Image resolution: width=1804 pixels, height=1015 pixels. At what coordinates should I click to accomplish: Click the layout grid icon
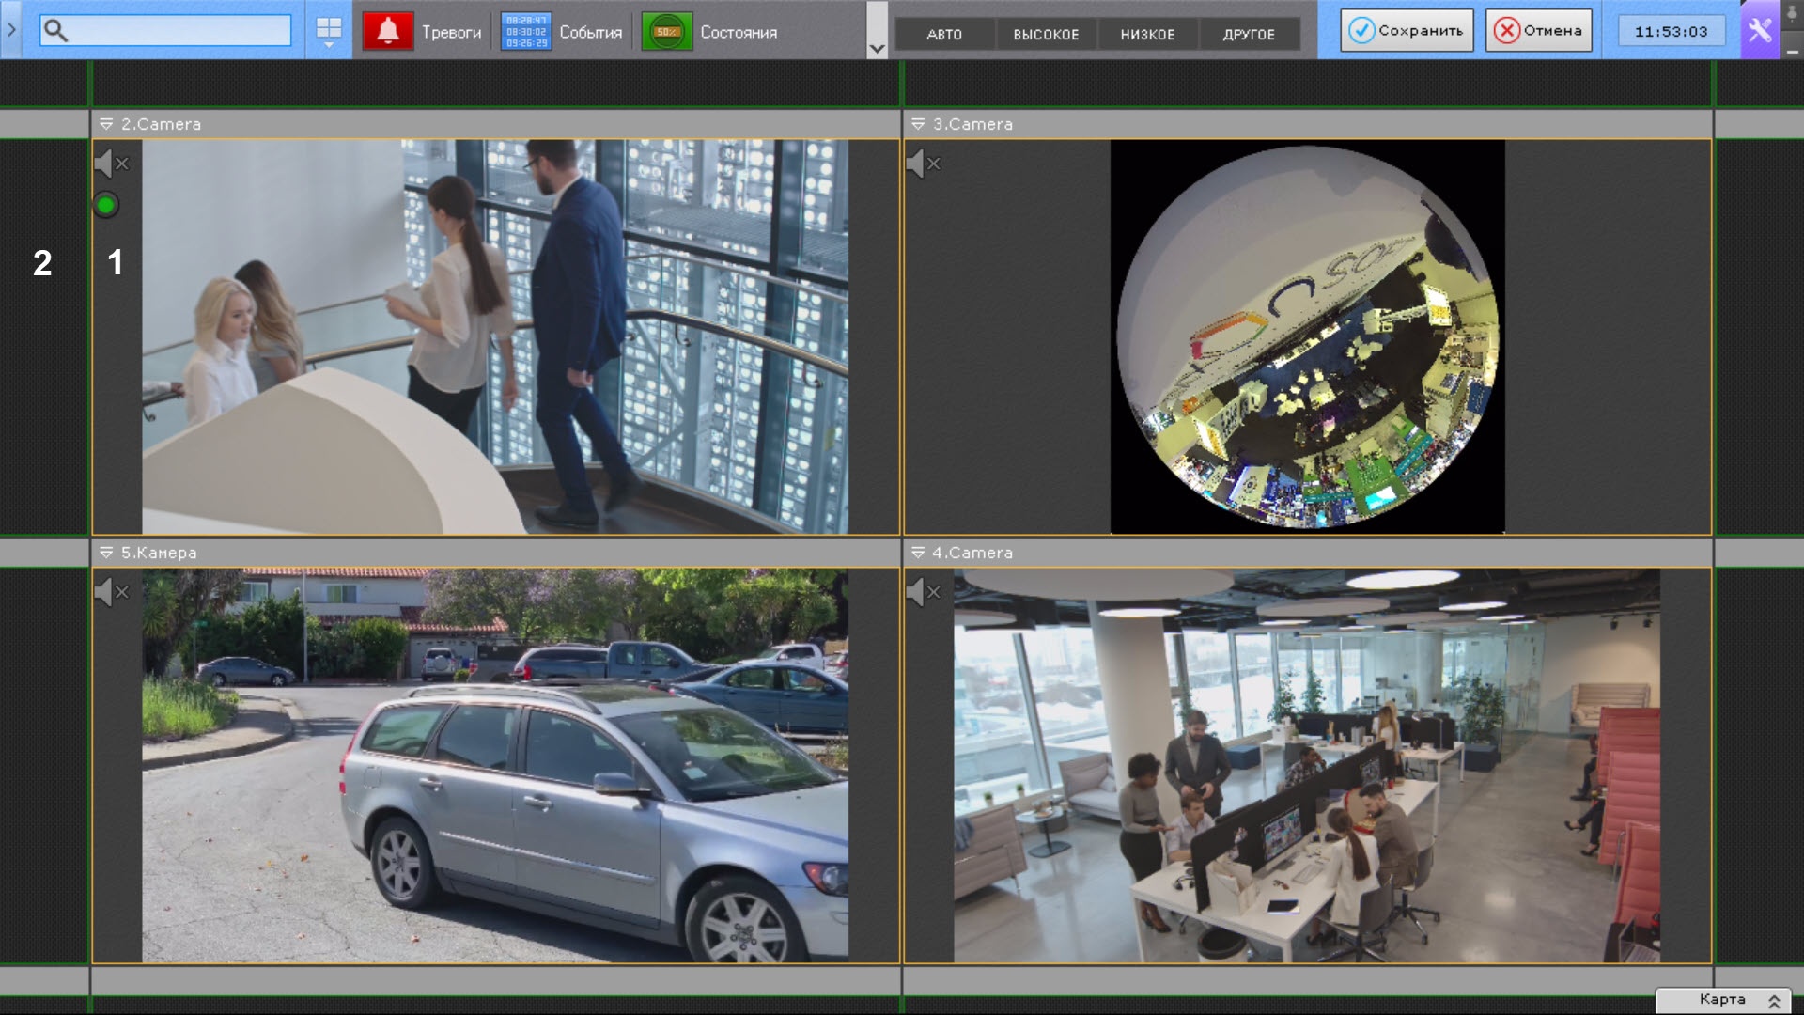pos(329,31)
